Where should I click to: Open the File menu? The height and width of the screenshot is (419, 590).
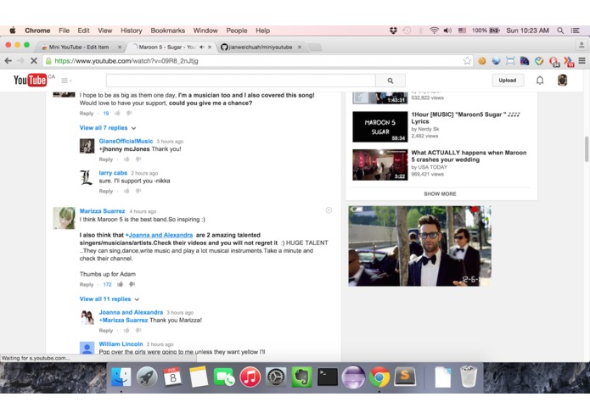pyautogui.click(x=64, y=31)
